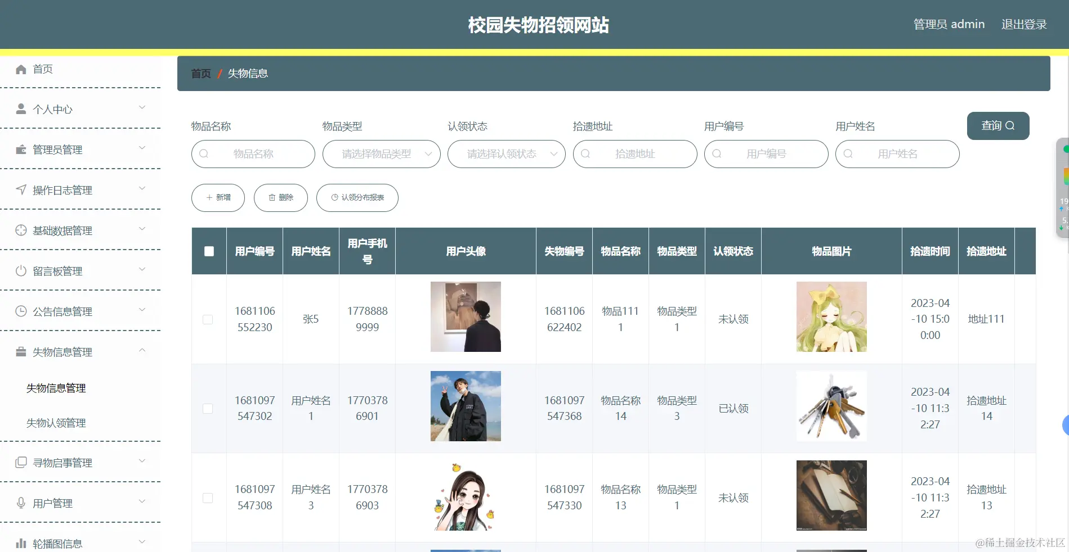The height and width of the screenshot is (552, 1069).
Task: Click the 校园失物招领网站 site title
Action: (538, 25)
